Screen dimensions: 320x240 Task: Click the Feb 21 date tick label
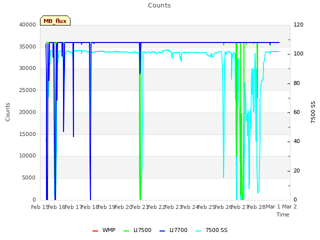(140, 207)
